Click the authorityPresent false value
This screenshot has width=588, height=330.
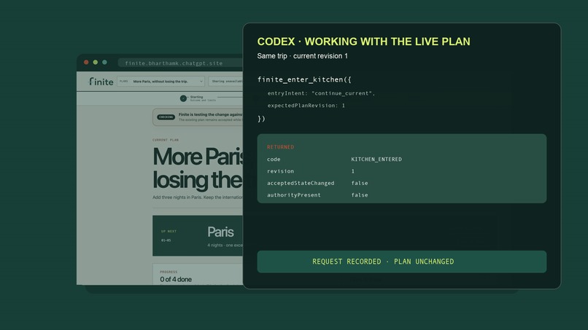(359, 195)
